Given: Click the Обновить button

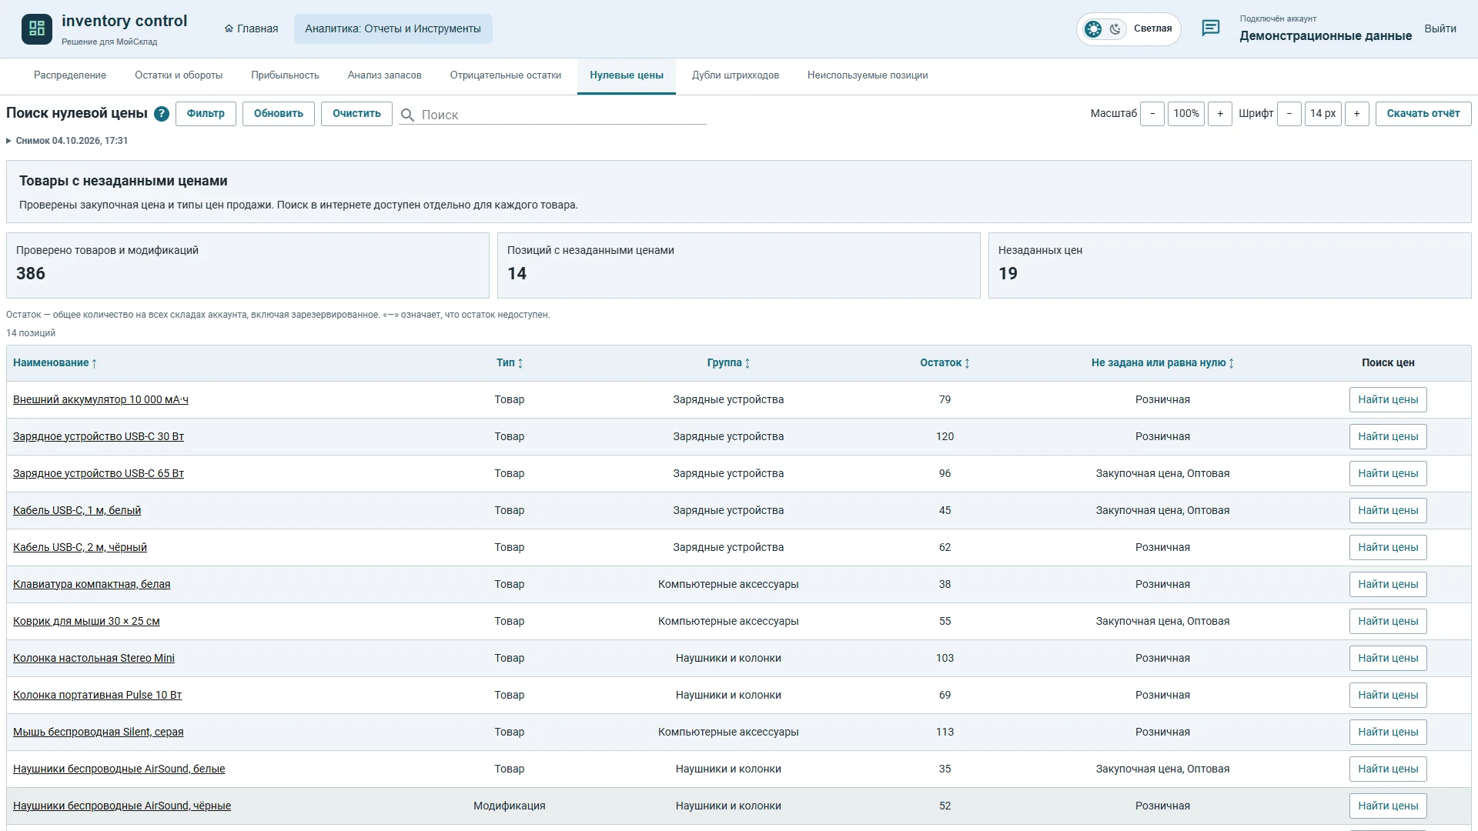Looking at the screenshot, I should tap(279, 114).
